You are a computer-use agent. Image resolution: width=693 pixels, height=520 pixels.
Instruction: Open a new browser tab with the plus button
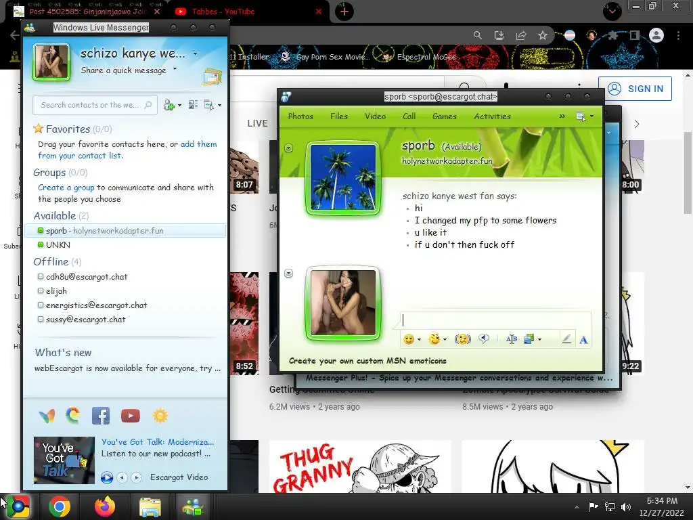coord(344,12)
